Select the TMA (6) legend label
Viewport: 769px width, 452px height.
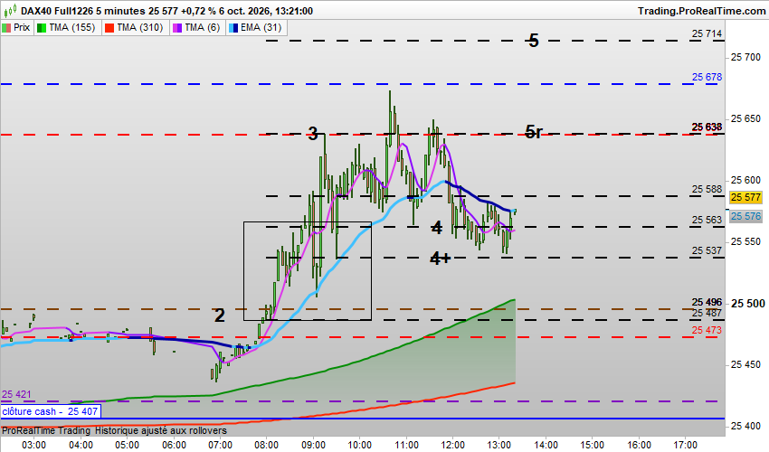coord(202,27)
